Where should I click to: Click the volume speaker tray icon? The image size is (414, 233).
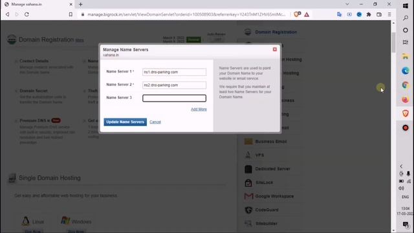(401, 188)
